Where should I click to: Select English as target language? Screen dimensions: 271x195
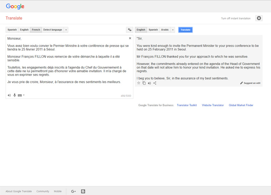141,30
